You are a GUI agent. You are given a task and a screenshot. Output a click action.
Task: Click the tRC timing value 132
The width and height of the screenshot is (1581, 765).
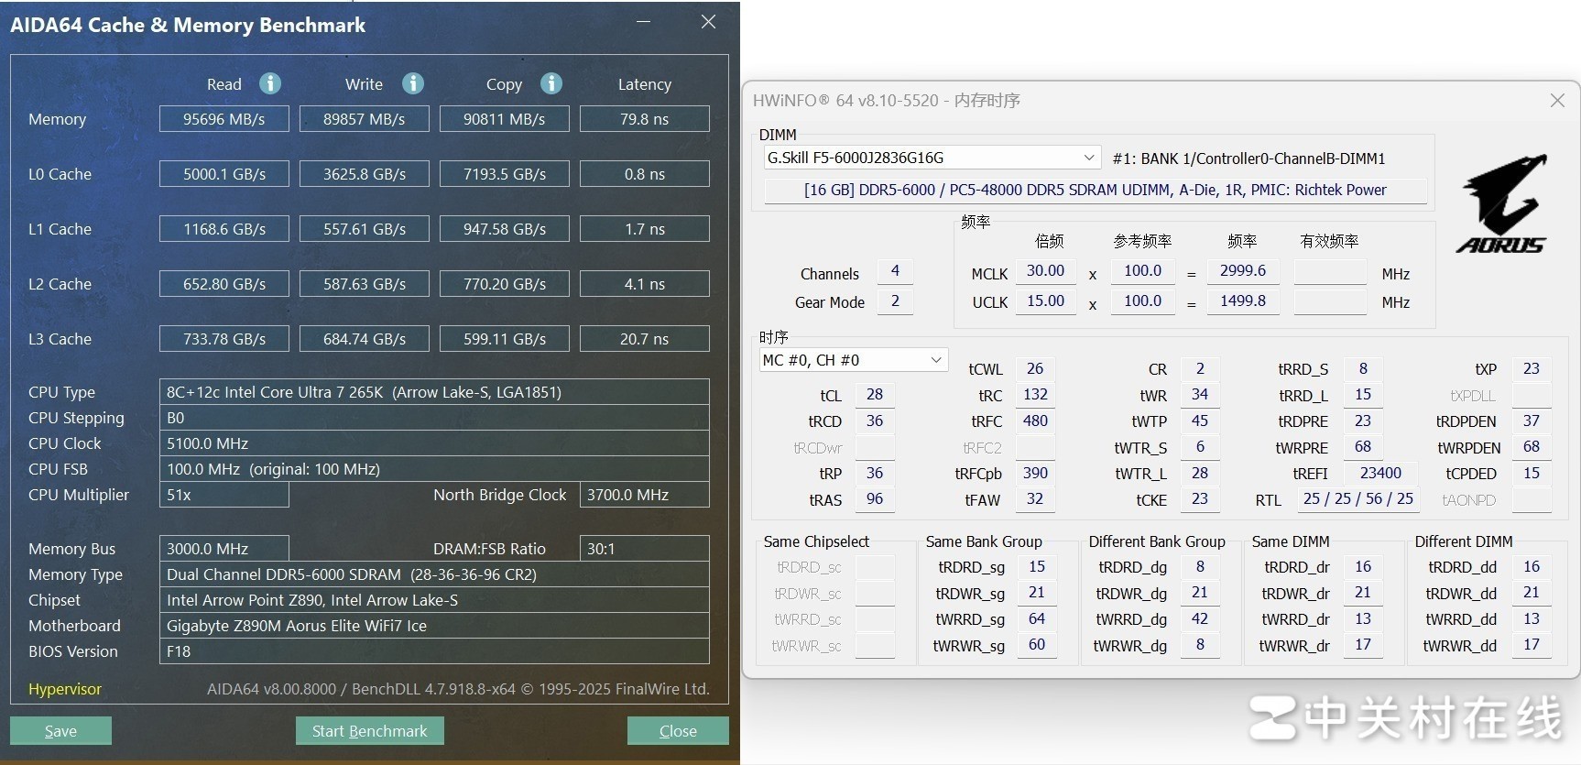click(1035, 395)
